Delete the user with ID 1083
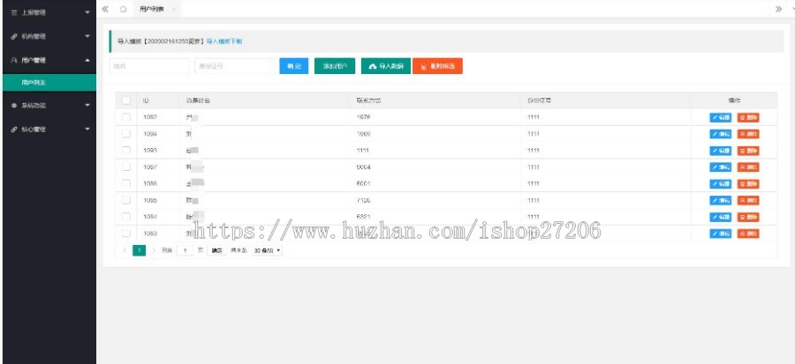Image resolution: width=795 pixels, height=364 pixels. tap(748, 234)
